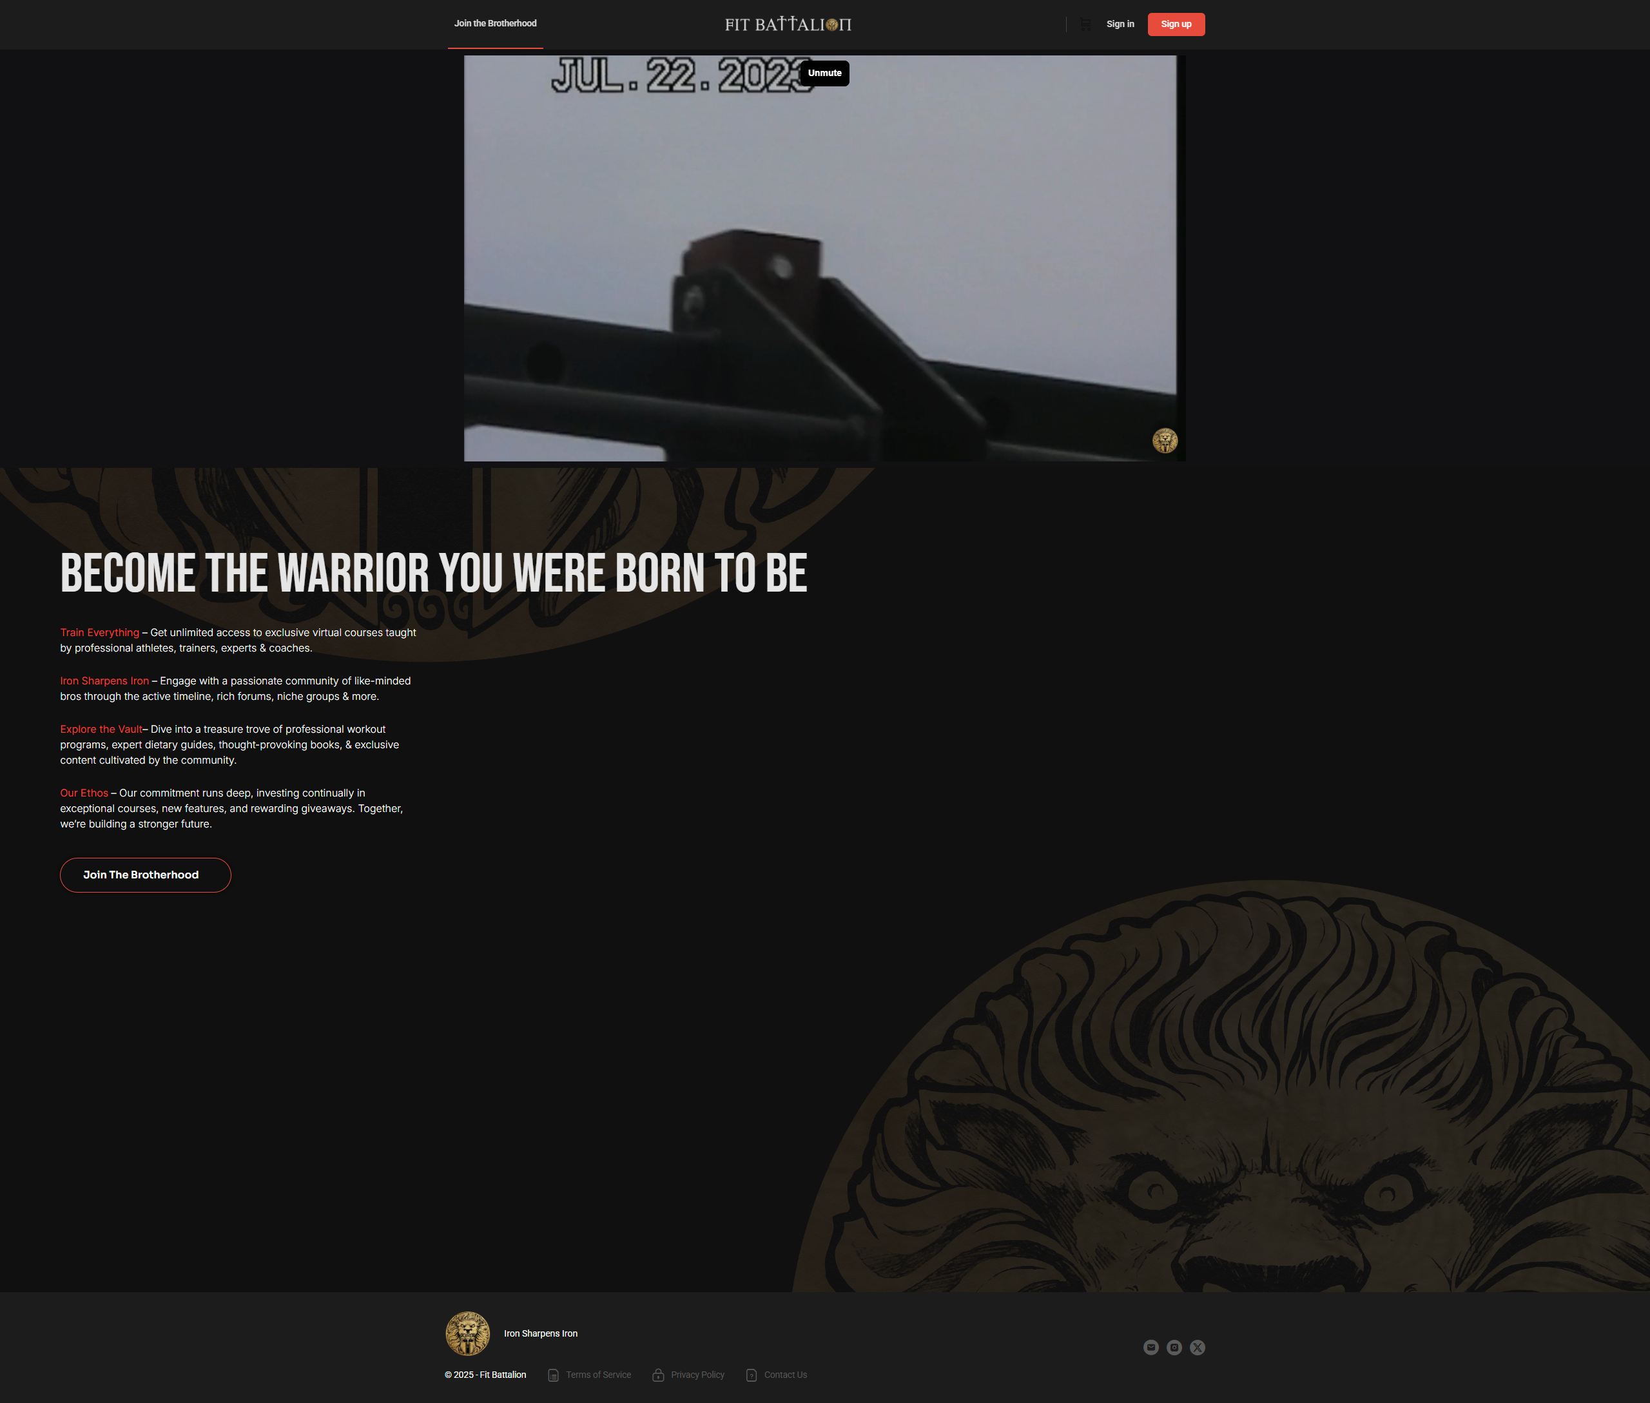Click the 'Become the Warrior' headline
This screenshot has height=1403, width=1650.
[x=434, y=573]
